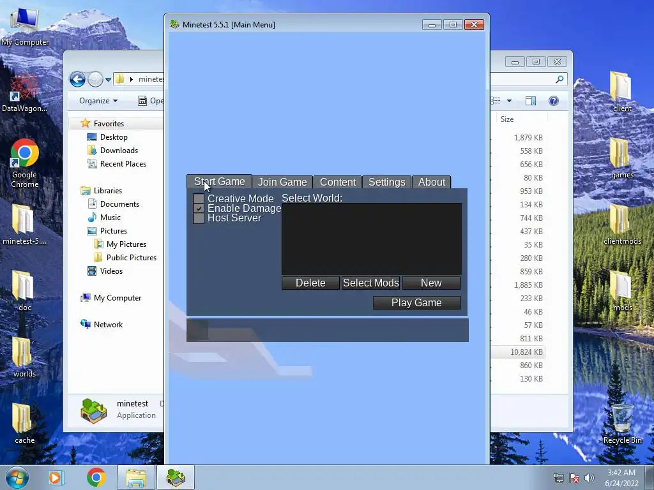The width and height of the screenshot is (654, 490).
Task: Select Favorites in the navigation pane
Action: point(109,123)
